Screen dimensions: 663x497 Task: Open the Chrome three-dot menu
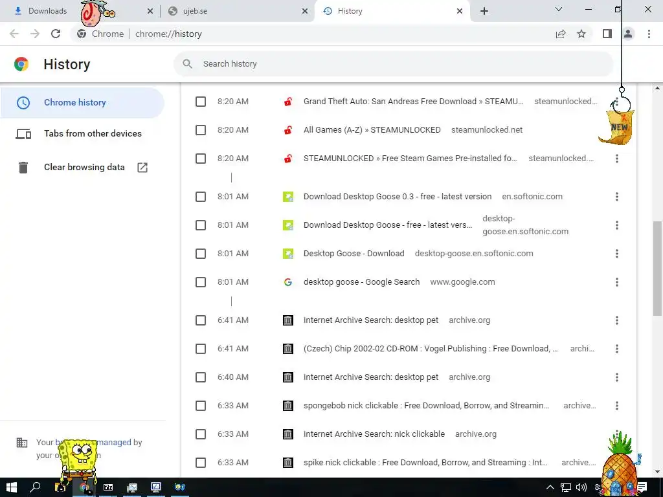click(649, 34)
